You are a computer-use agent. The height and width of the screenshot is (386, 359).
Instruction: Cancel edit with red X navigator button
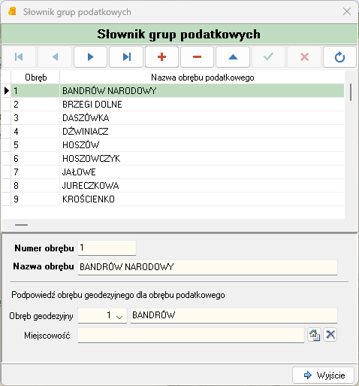tap(304, 57)
